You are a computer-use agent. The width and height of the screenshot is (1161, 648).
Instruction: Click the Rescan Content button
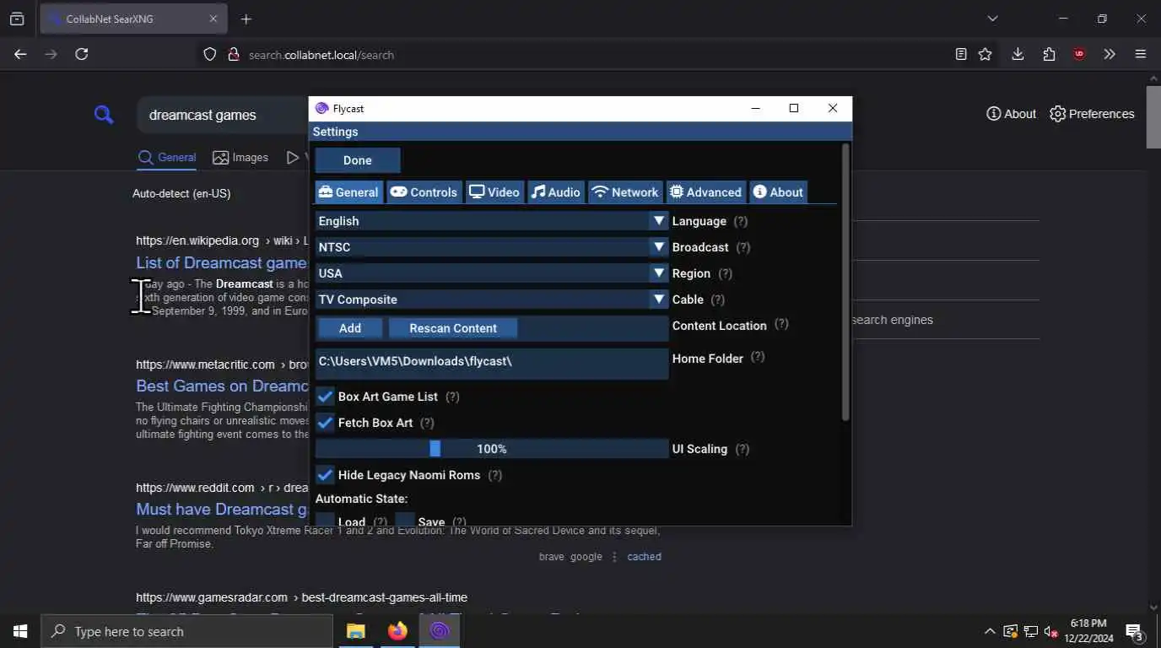(x=453, y=328)
